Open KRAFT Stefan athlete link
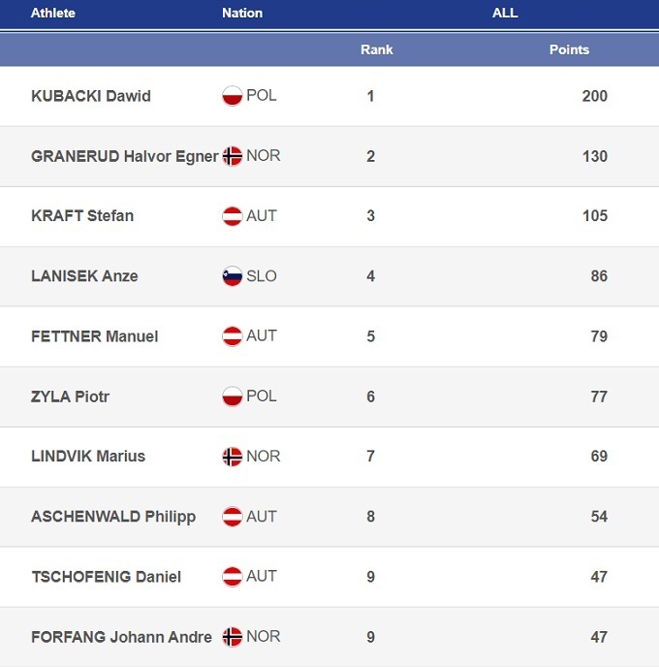 pos(82,216)
